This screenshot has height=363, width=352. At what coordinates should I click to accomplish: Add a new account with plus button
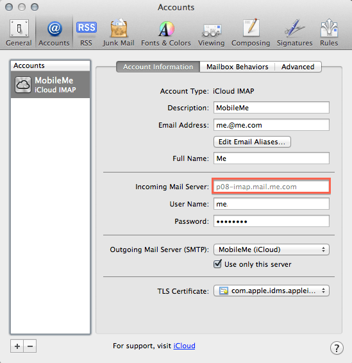point(17,346)
